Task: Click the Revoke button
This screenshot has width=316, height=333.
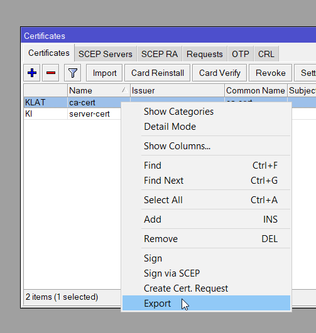Action: (x=270, y=73)
